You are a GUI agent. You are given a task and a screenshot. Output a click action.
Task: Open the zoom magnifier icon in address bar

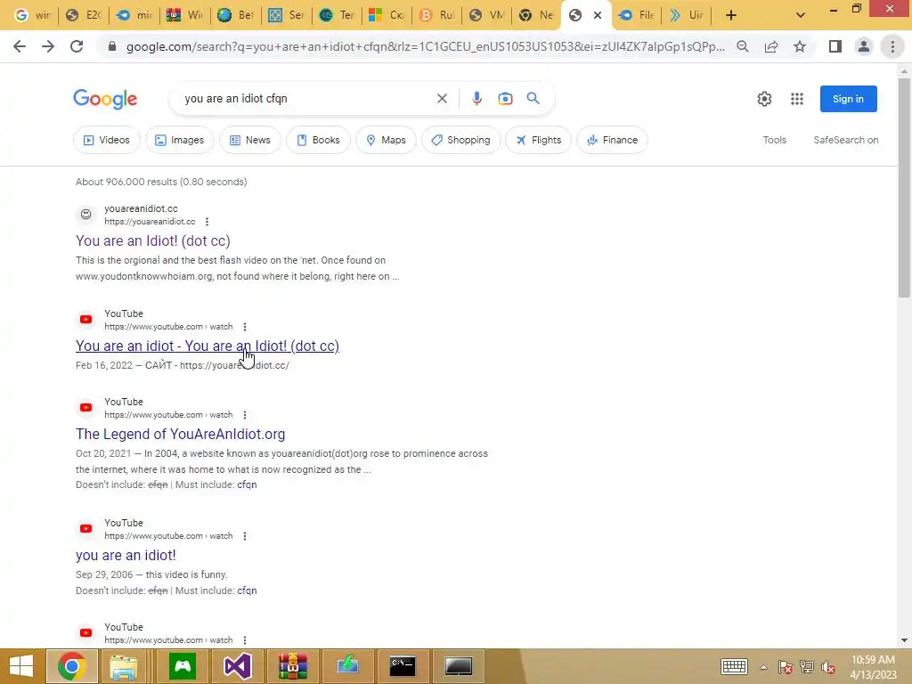pyautogui.click(x=742, y=46)
